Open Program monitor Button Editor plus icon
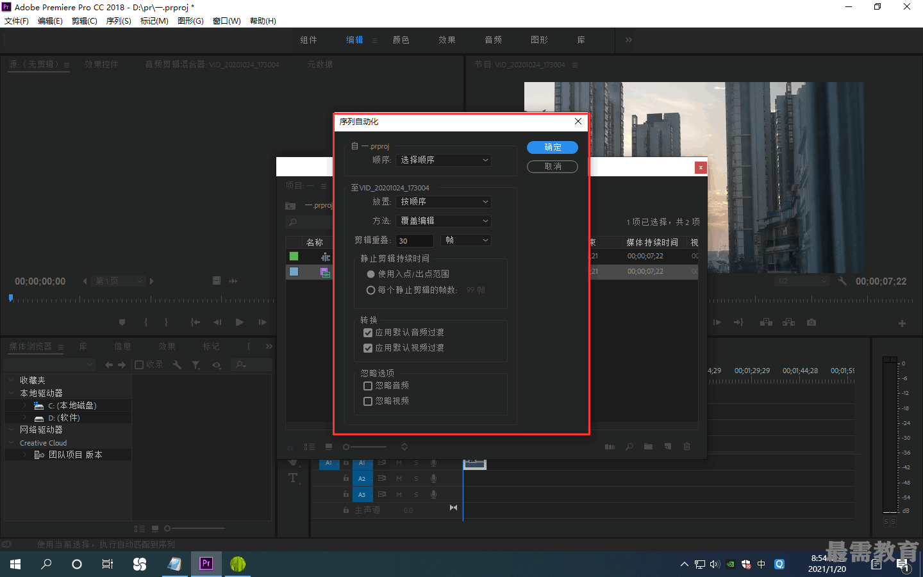Image resolution: width=923 pixels, height=577 pixels. pos(902,323)
